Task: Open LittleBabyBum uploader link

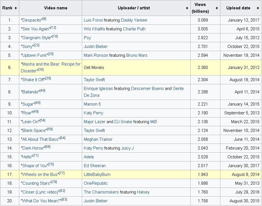Action: click(97, 175)
